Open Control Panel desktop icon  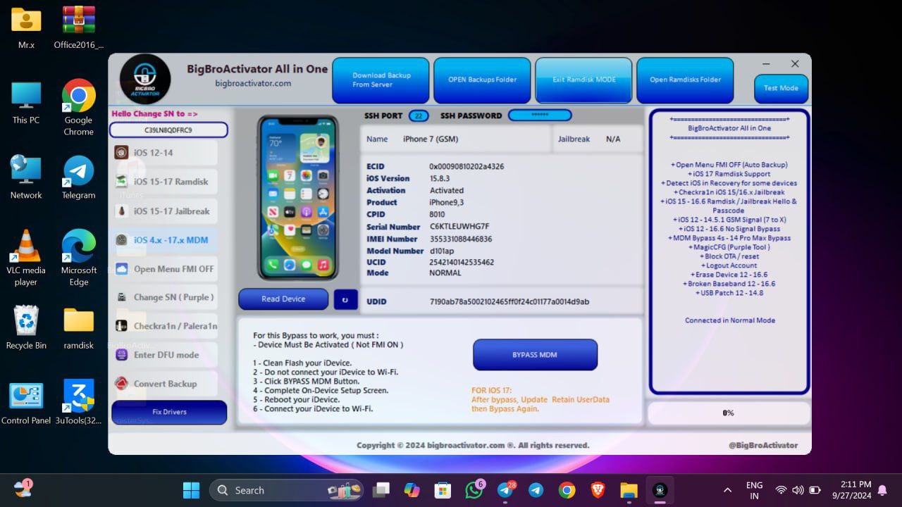click(x=26, y=403)
